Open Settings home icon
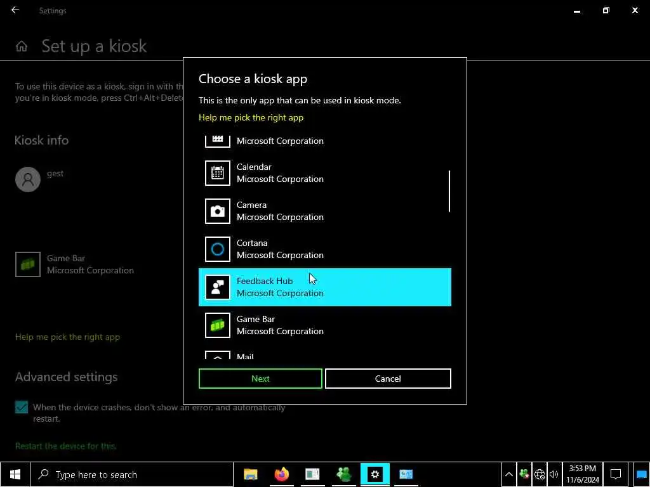The width and height of the screenshot is (650, 487). [22, 46]
